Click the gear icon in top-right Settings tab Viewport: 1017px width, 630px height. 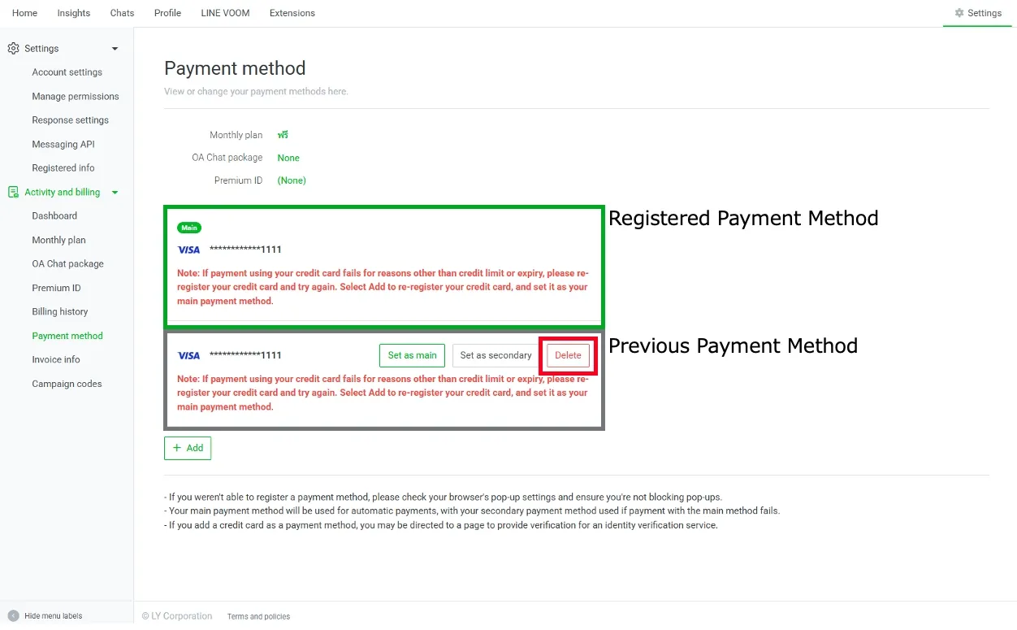[959, 13]
